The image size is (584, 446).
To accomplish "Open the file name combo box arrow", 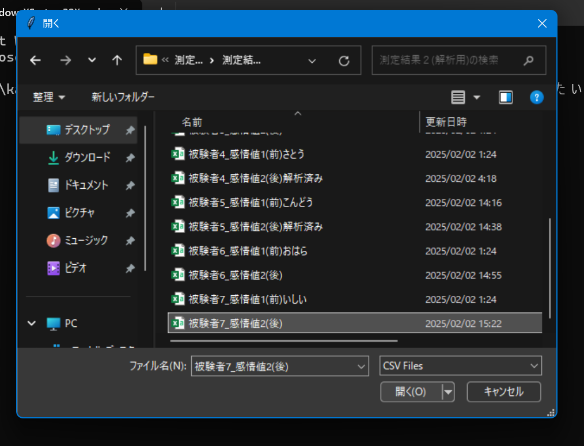I will click(x=360, y=365).
